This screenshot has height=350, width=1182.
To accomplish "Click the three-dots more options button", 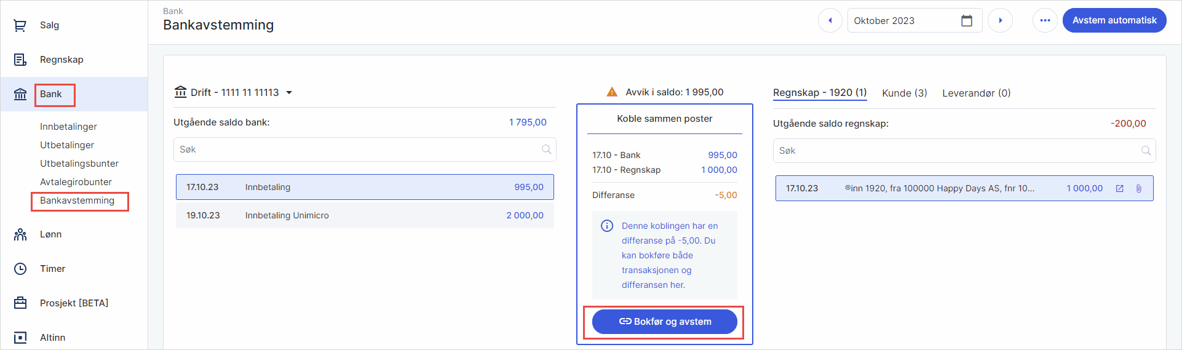I will pos(1045,20).
